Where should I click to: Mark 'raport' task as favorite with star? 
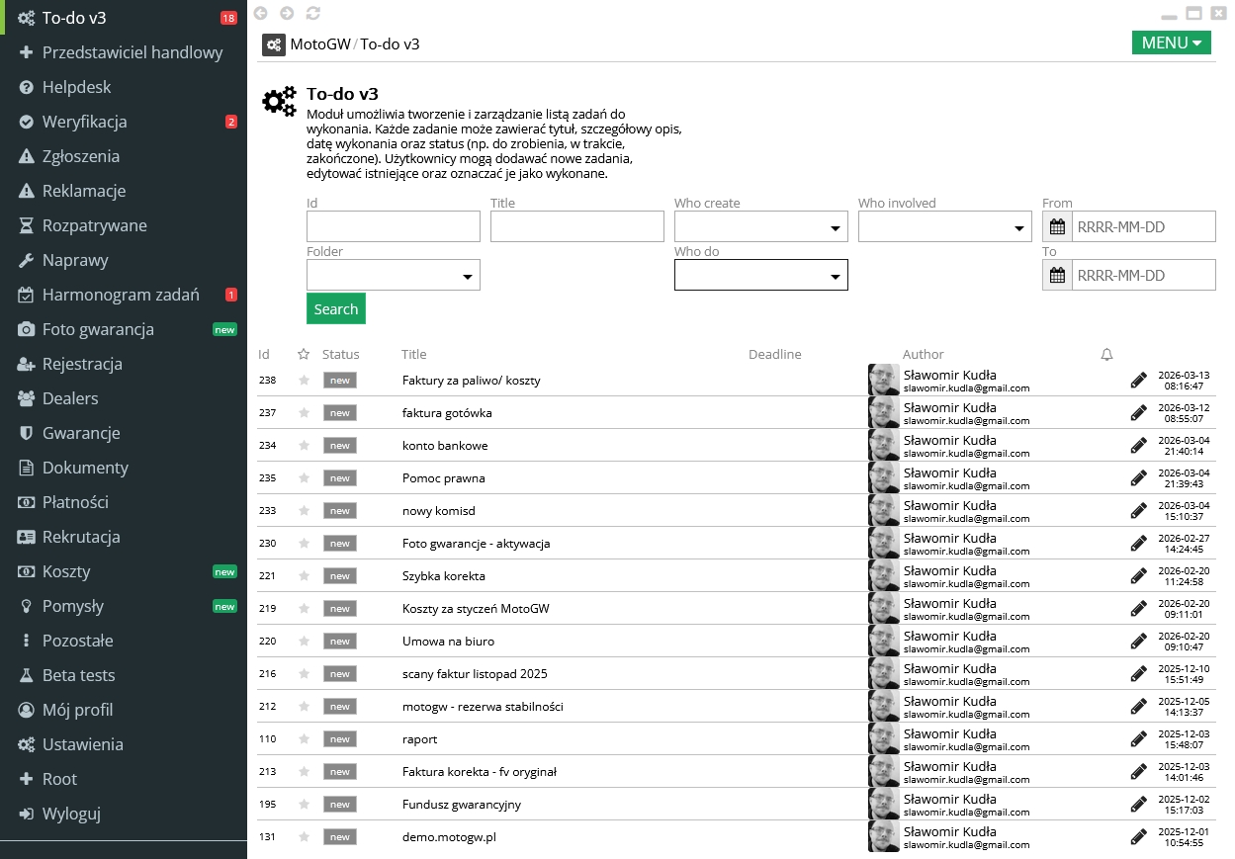coord(304,739)
